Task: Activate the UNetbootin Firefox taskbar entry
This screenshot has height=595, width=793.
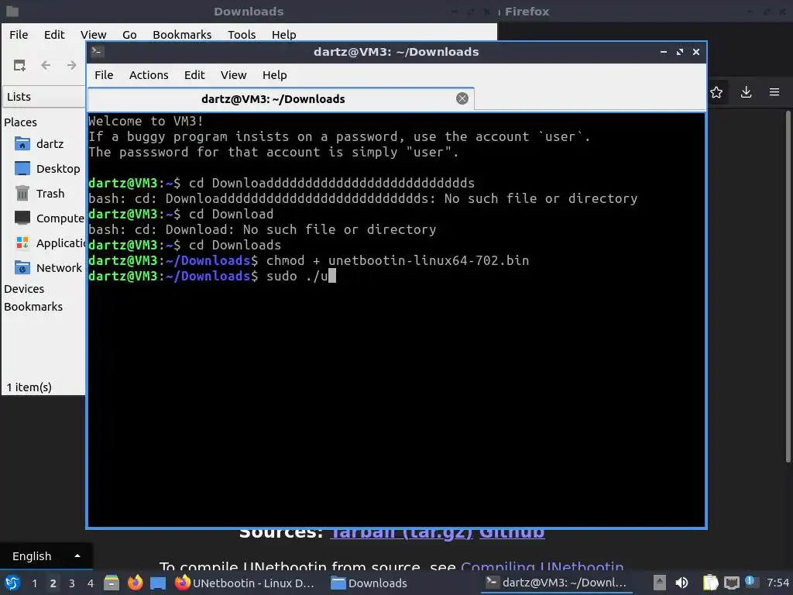Action: pos(245,583)
